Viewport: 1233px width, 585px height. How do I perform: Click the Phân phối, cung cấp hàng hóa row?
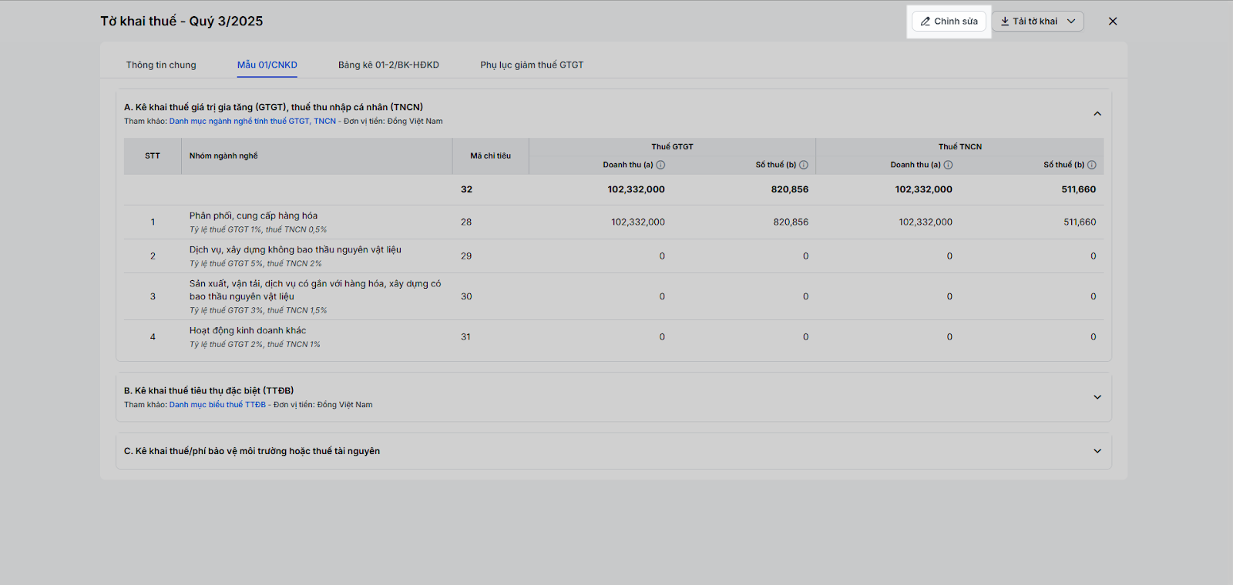254,216
